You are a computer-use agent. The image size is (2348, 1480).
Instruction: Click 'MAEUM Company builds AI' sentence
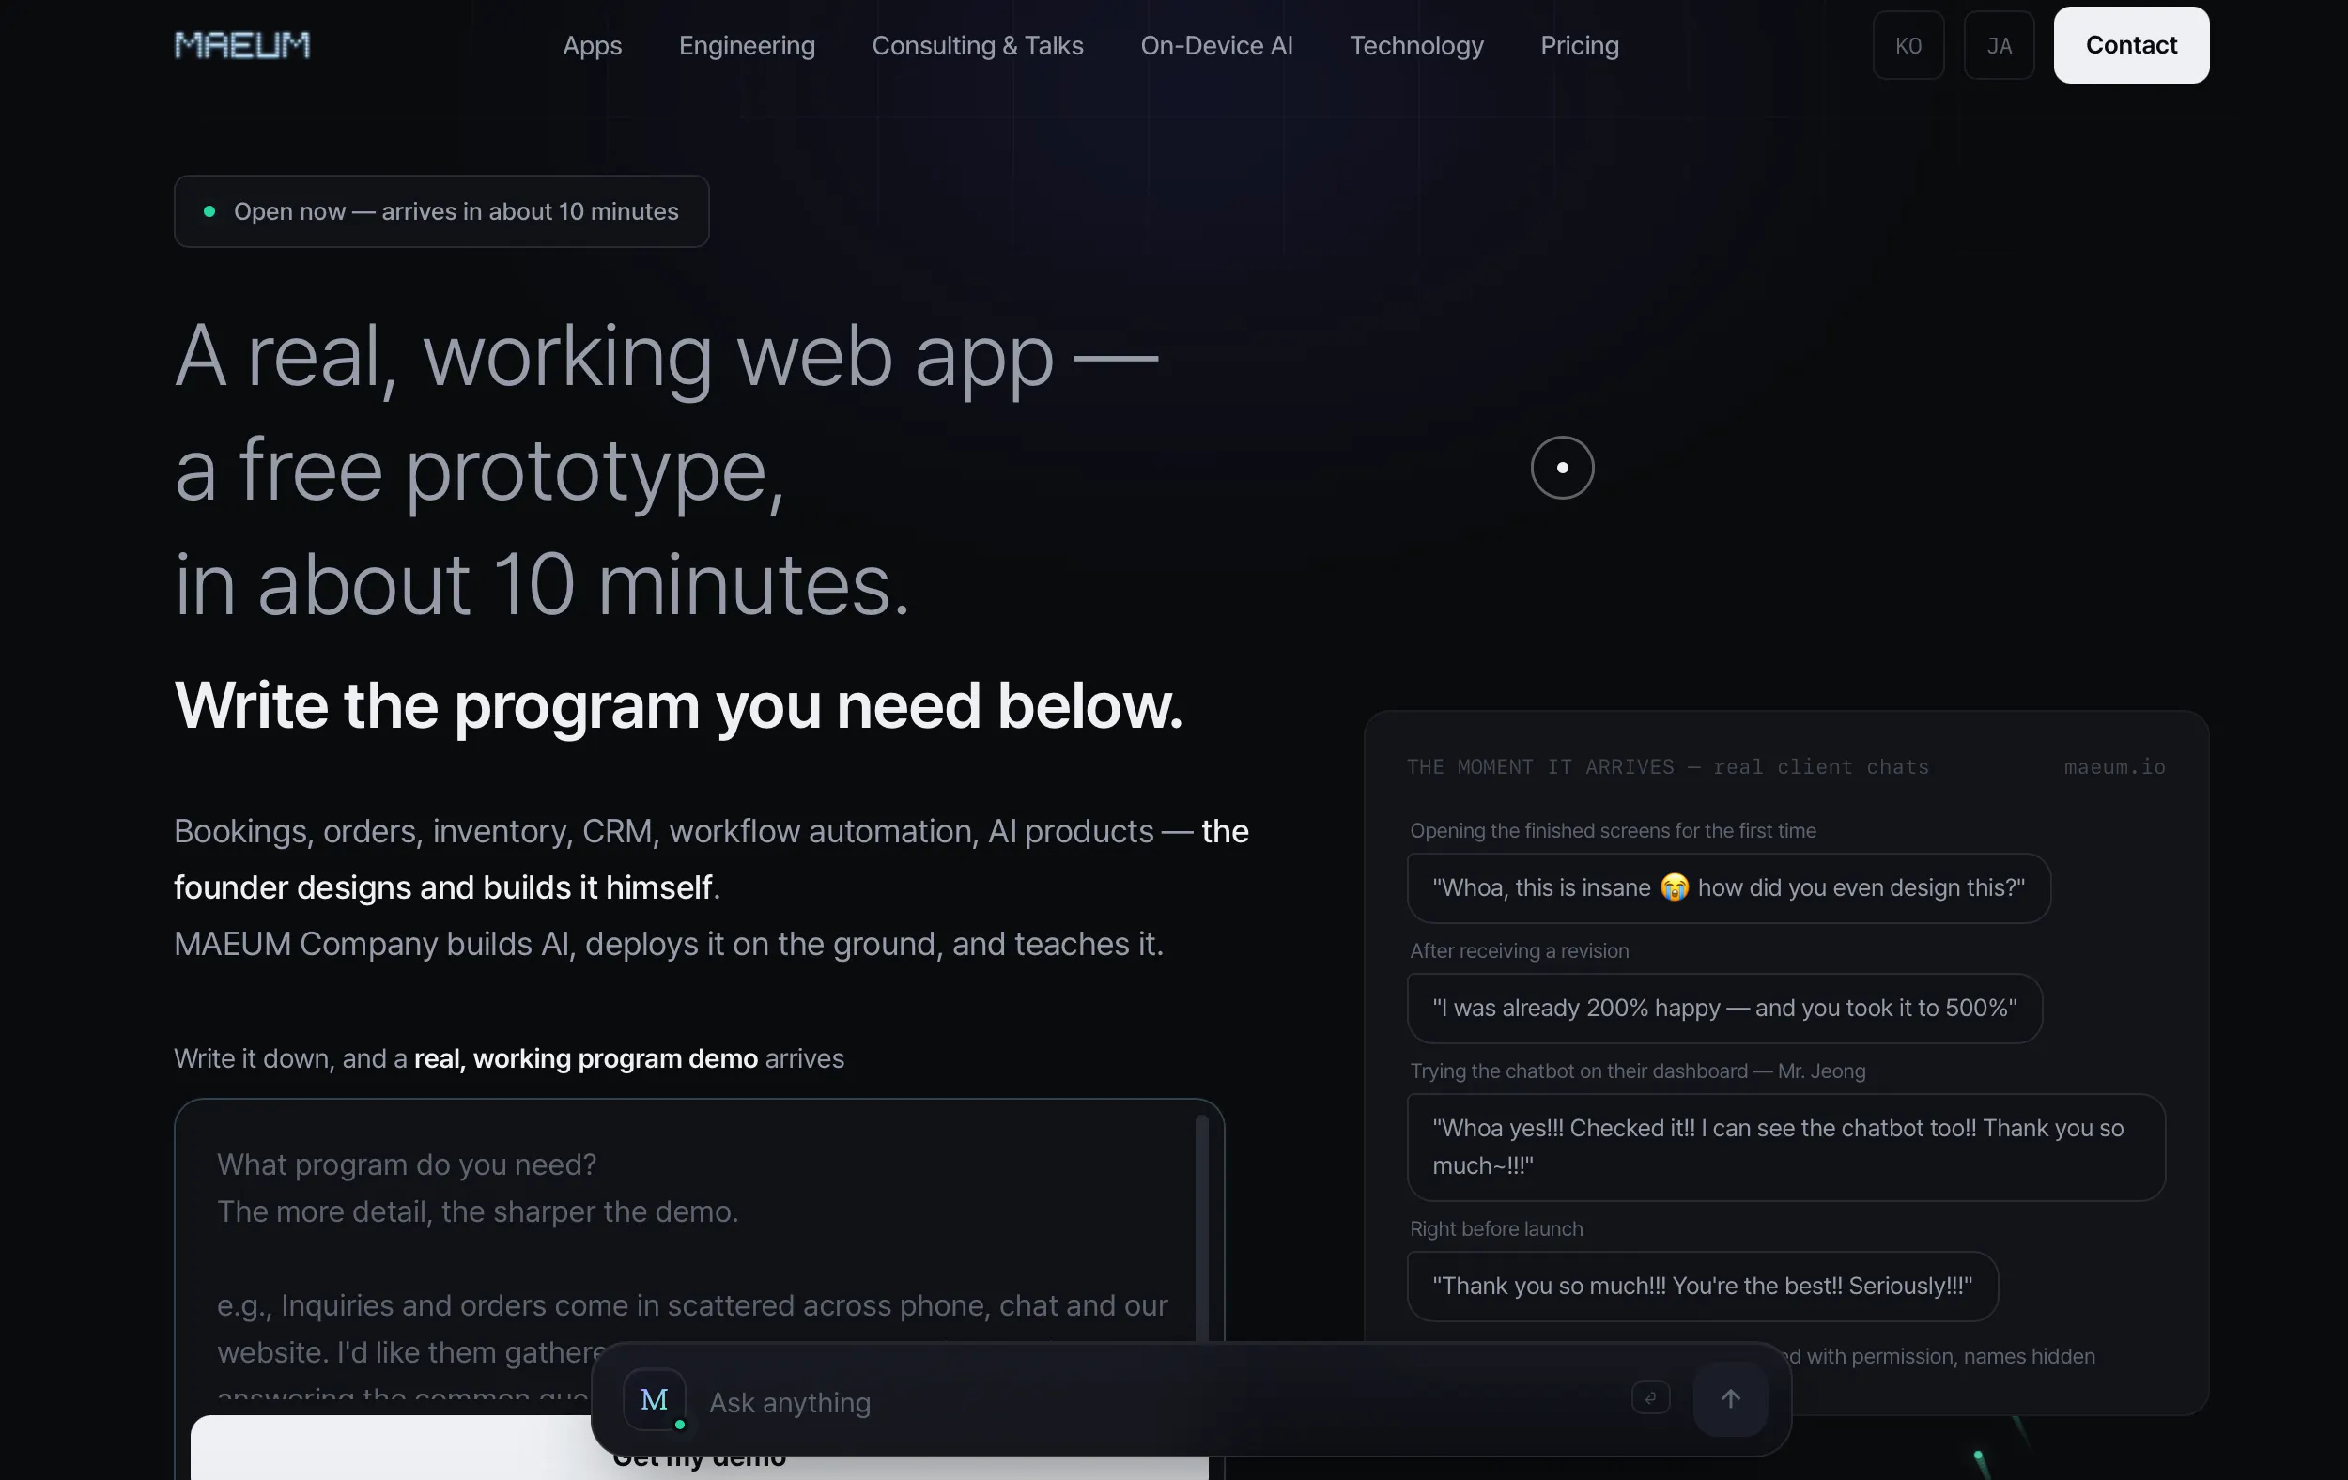pos(669,943)
